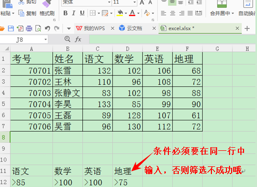Expand the draw border dropdown arrow
The image size is (257, 187).
click(x=111, y=13)
